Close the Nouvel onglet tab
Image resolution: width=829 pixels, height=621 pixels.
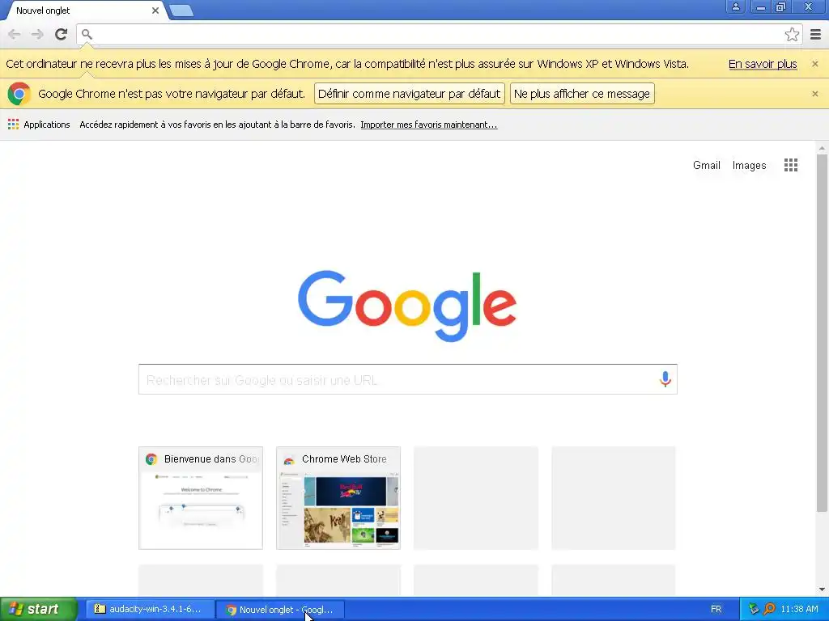point(155,11)
